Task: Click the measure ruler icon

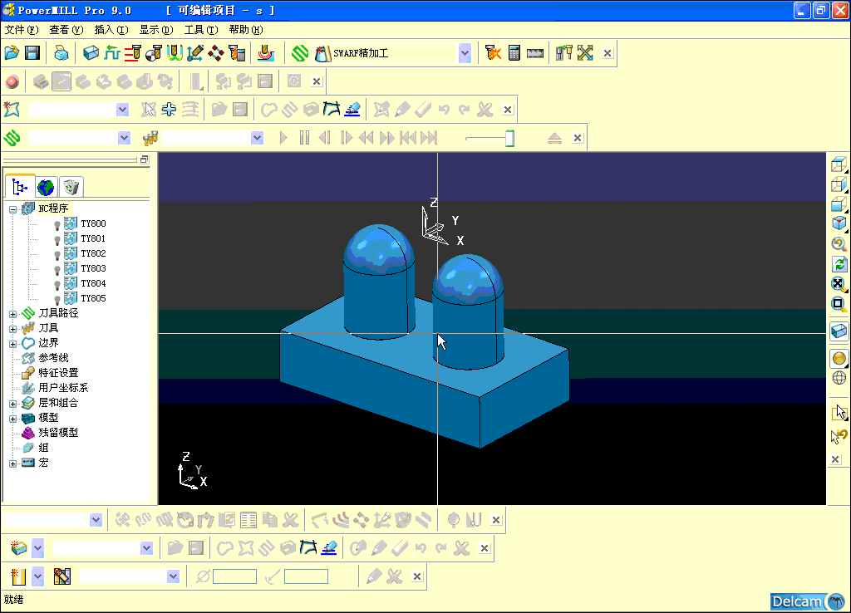Action: click(x=535, y=53)
